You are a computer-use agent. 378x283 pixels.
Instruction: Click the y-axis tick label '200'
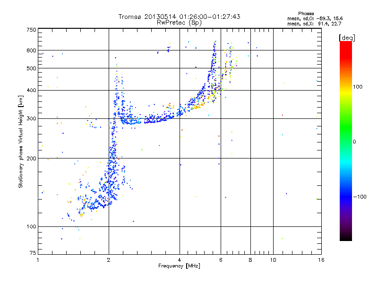coord(31,158)
